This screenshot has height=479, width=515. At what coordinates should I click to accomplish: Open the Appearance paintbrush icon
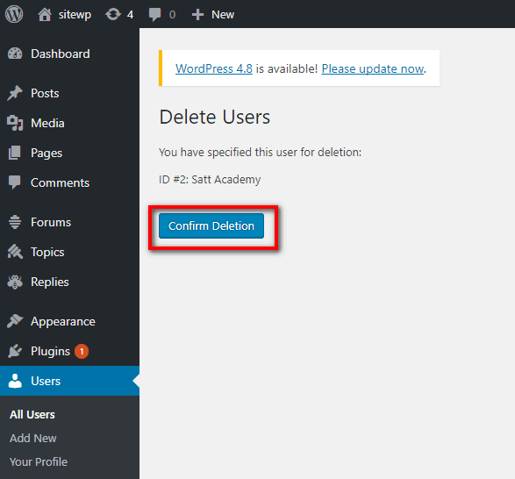tap(15, 321)
